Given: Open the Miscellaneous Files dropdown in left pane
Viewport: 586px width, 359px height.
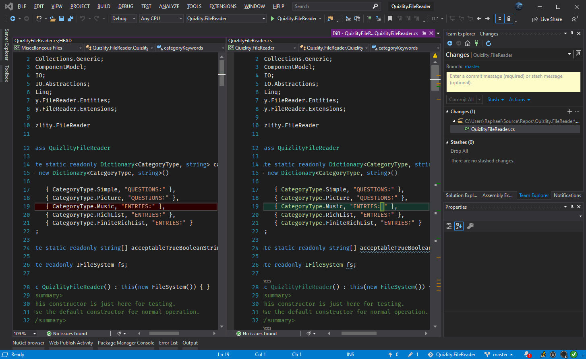Looking at the screenshot, I should pos(48,48).
